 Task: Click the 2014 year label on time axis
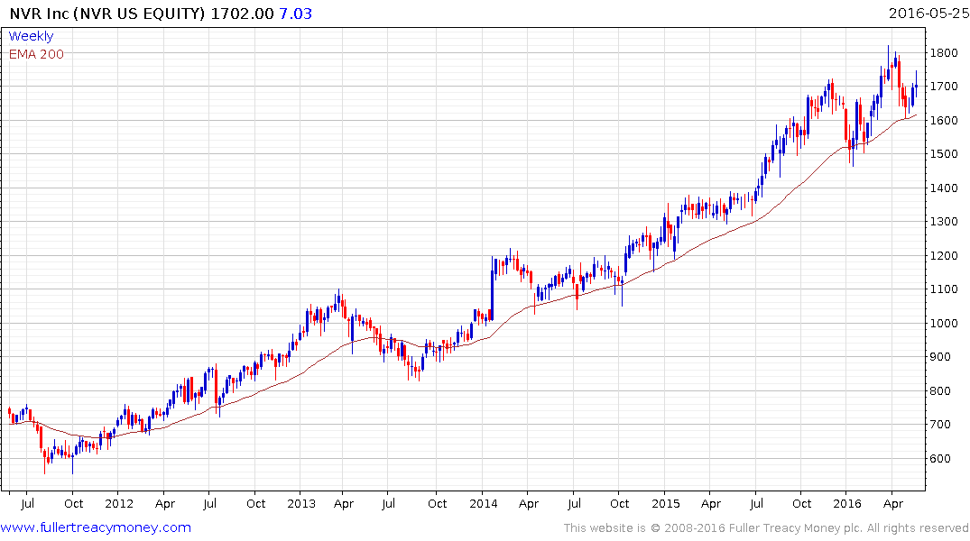coord(483,503)
